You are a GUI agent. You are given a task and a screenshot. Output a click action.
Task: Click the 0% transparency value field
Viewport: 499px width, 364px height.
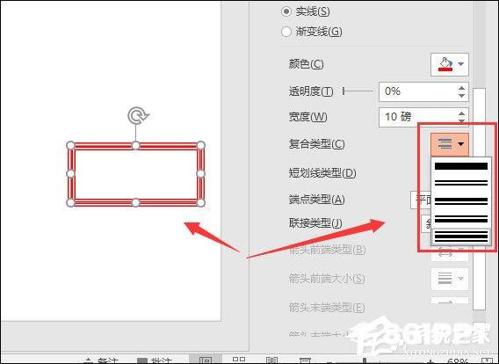point(417,91)
